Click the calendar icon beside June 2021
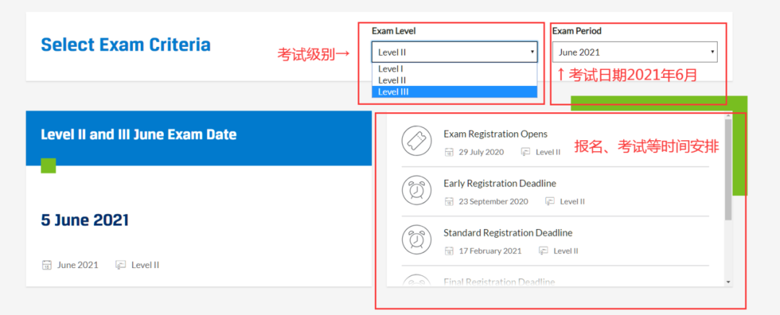The width and height of the screenshot is (780, 315). [47, 265]
